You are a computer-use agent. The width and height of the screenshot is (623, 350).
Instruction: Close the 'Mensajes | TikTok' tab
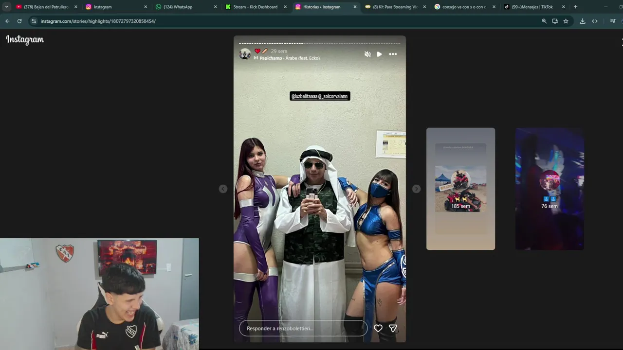[564, 7]
